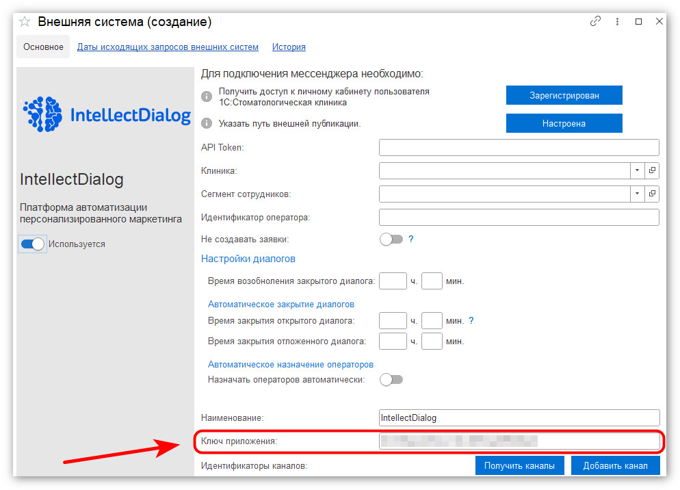Close the Внешняя система window

click(659, 21)
